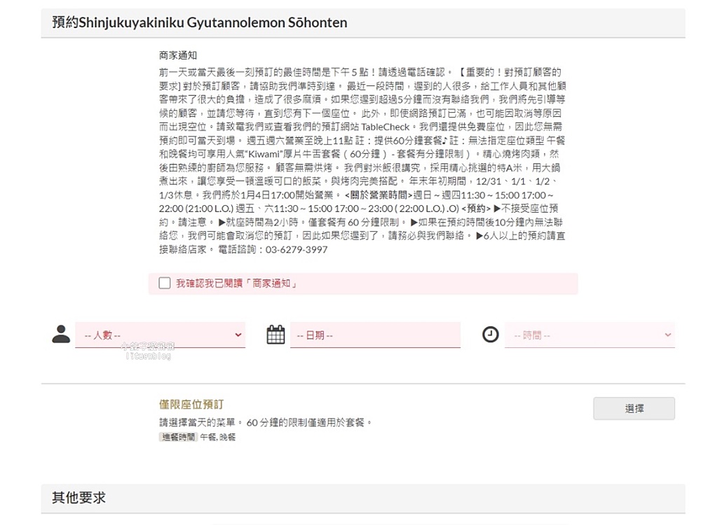Image resolution: width=701 pixels, height=525 pixels.
Task: Click the clock icon beside 時間
Action: pyautogui.click(x=491, y=335)
